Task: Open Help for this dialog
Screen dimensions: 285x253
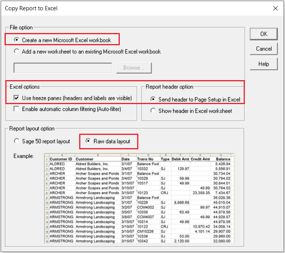Action: [264, 64]
